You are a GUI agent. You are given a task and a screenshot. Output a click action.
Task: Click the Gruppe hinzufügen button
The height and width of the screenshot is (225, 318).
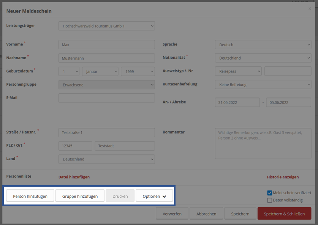tap(80, 196)
